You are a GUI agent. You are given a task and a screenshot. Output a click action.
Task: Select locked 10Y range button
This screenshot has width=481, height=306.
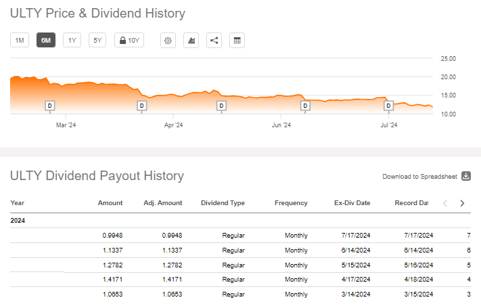pos(129,40)
